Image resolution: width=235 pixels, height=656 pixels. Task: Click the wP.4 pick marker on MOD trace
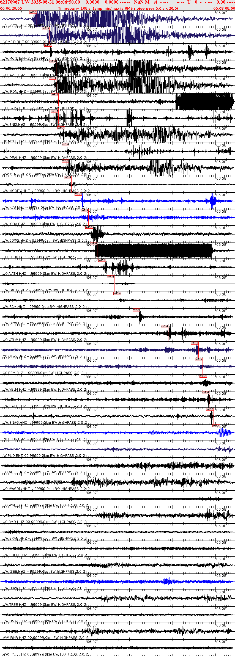[x=61, y=128]
